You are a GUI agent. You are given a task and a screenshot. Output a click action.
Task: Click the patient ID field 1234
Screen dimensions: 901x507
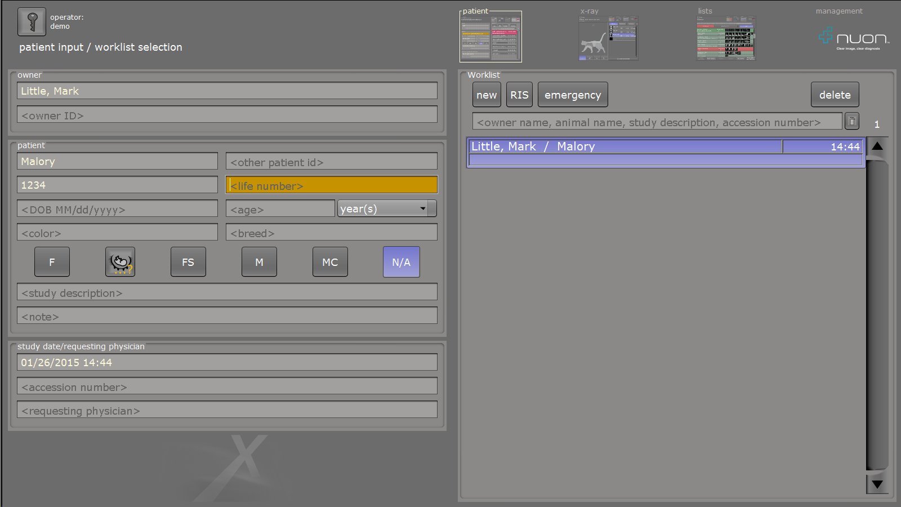click(x=117, y=185)
